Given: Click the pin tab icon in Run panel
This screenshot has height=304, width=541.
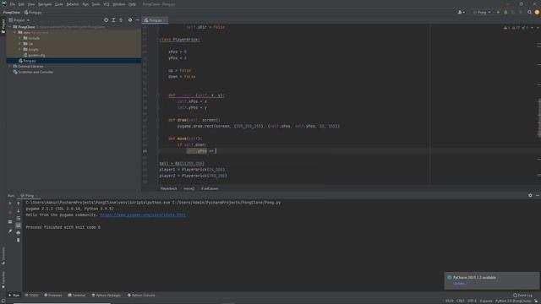Looking at the screenshot, I should [x=10, y=231].
